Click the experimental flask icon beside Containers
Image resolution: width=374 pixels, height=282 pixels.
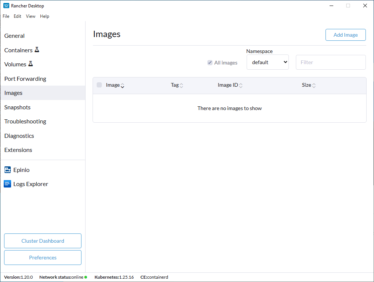click(37, 50)
